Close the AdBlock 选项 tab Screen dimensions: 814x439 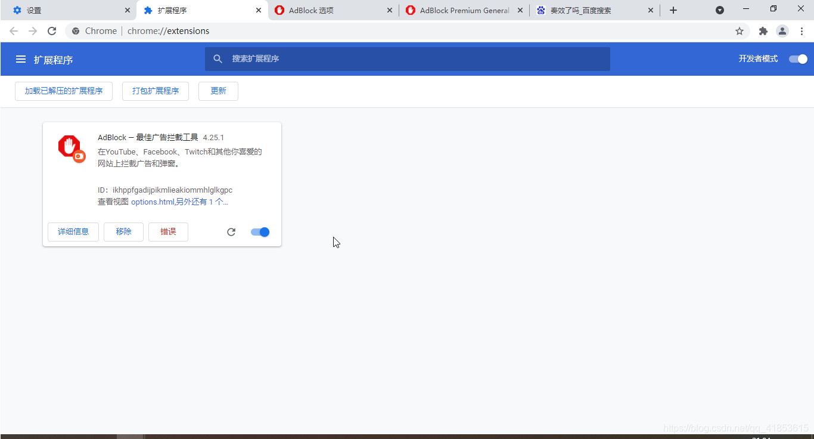click(x=390, y=10)
